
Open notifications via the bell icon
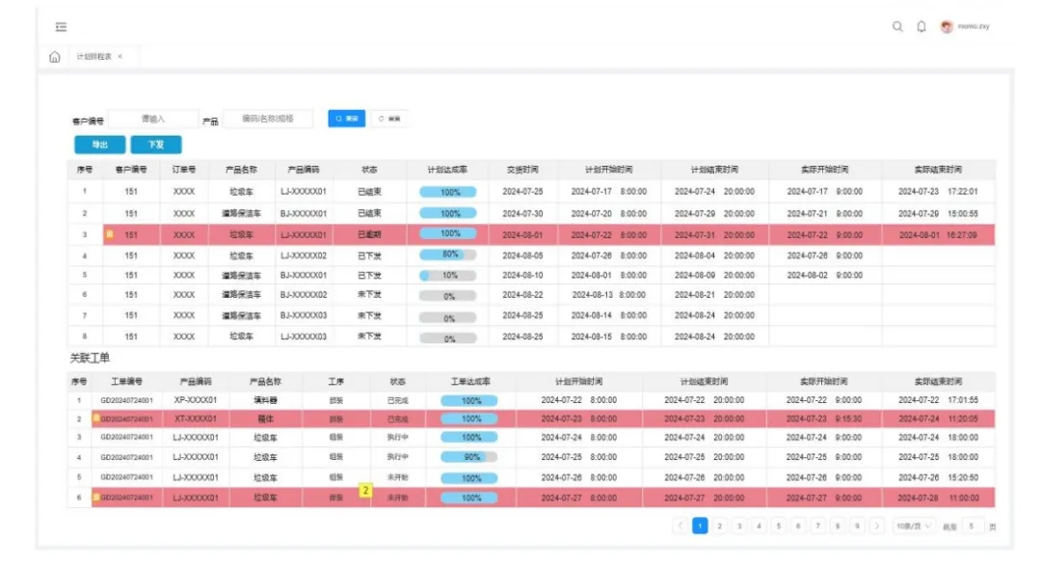(921, 27)
